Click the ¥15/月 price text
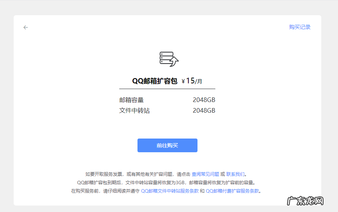338x212 pixels. coord(192,81)
